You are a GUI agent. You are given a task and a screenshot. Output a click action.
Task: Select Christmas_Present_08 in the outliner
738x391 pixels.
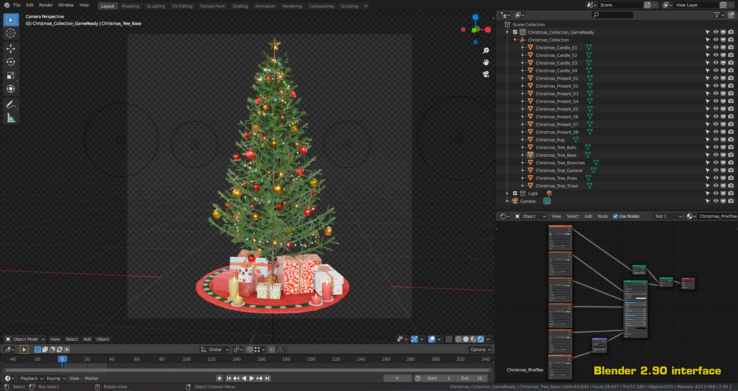click(x=557, y=132)
